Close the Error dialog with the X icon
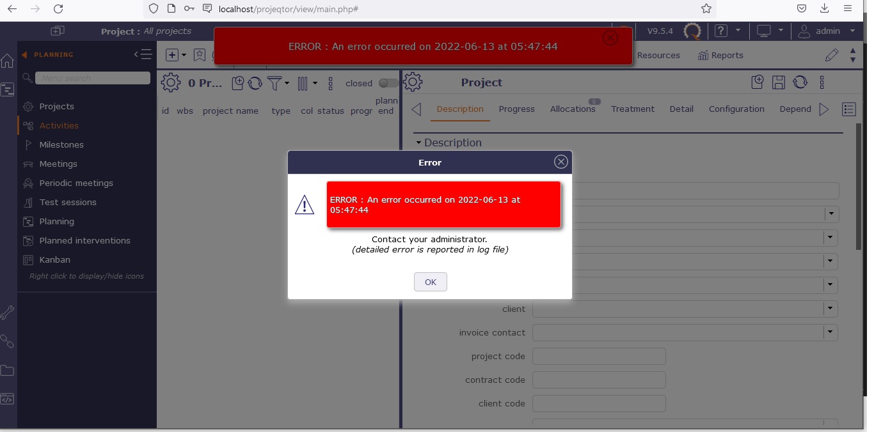The width and height of the screenshot is (874, 432). [561, 162]
